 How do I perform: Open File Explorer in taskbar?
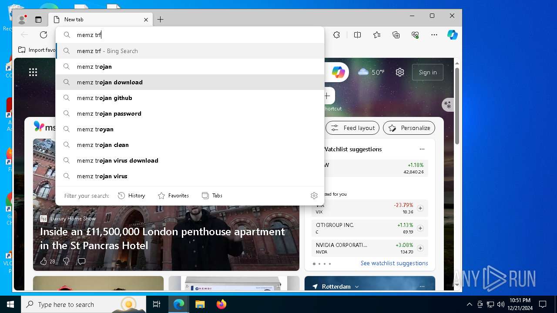click(x=200, y=304)
